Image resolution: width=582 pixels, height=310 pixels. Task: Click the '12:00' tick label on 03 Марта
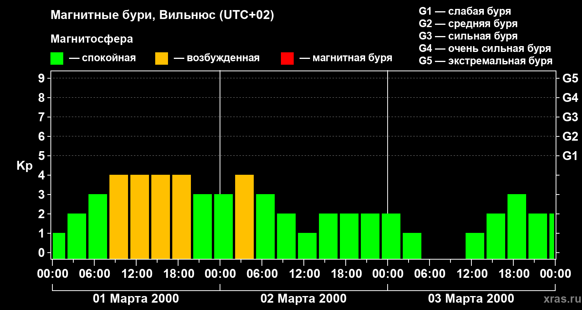point(471,274)
